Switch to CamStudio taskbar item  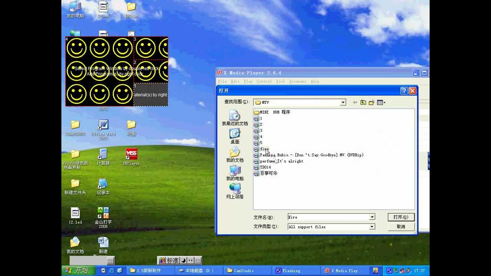point(248,271)
